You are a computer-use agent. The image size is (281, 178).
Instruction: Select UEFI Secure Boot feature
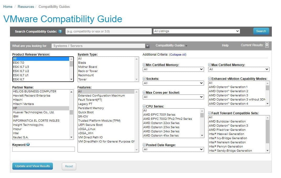(106, 125)
